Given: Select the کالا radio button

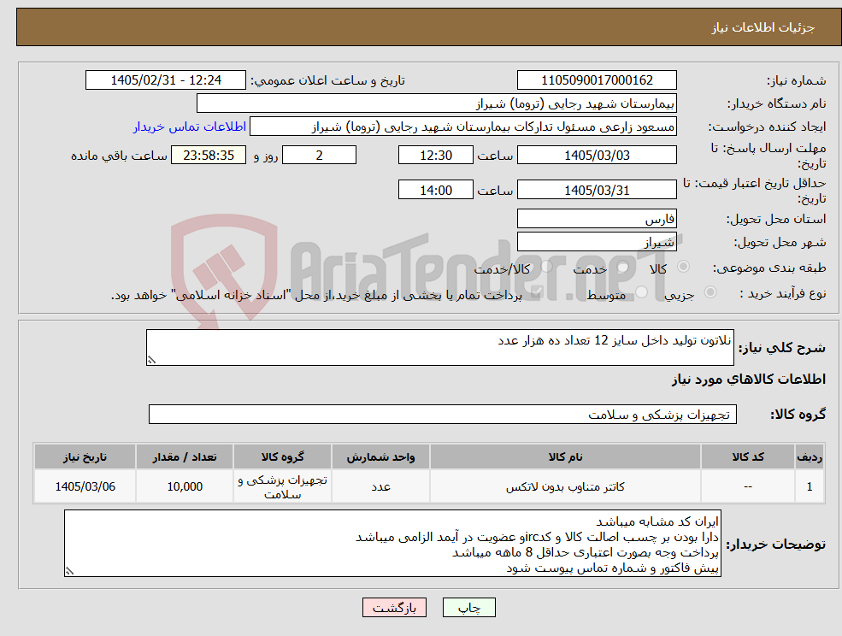Looking at the screenshot, I should tap(684, 267).
